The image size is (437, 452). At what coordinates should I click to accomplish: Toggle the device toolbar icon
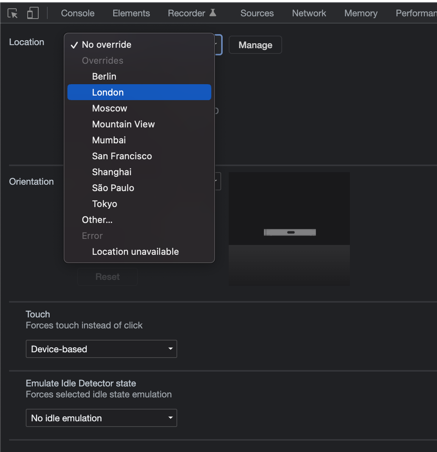[33, 13]
